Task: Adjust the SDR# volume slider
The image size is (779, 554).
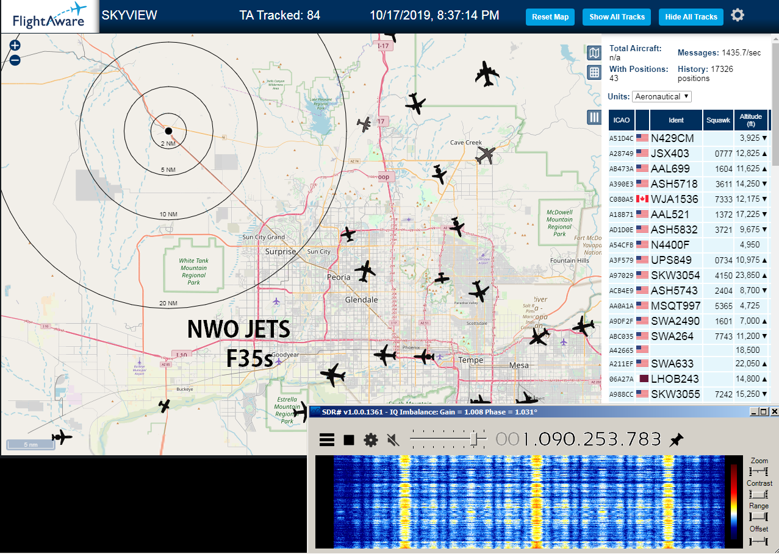Action: coord(448,439)
